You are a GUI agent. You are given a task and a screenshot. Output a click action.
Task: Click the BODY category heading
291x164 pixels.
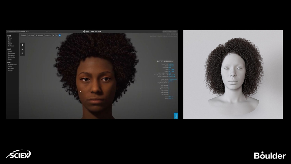click(x=9, y=63)
